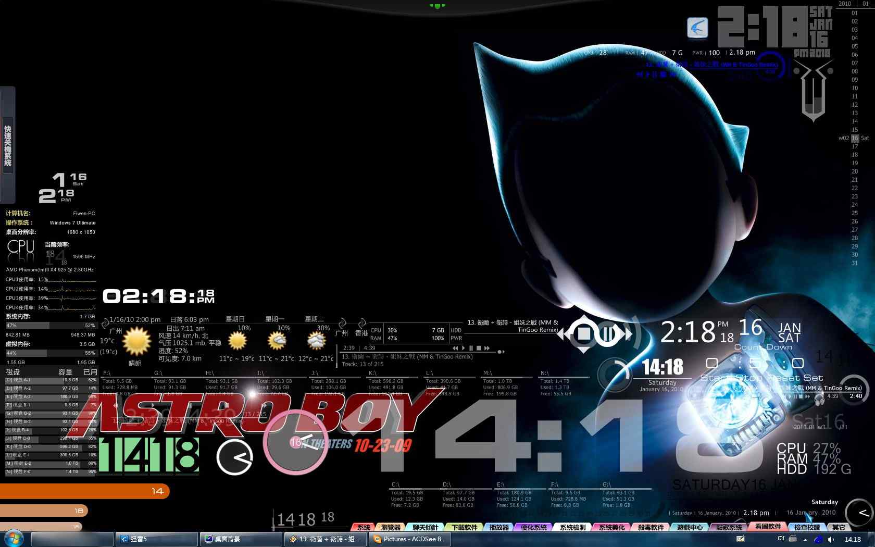This screenshot has height=547, width=875.
Task: Select the 遊戲中心 launcher tab
Action: click(690, 527)
